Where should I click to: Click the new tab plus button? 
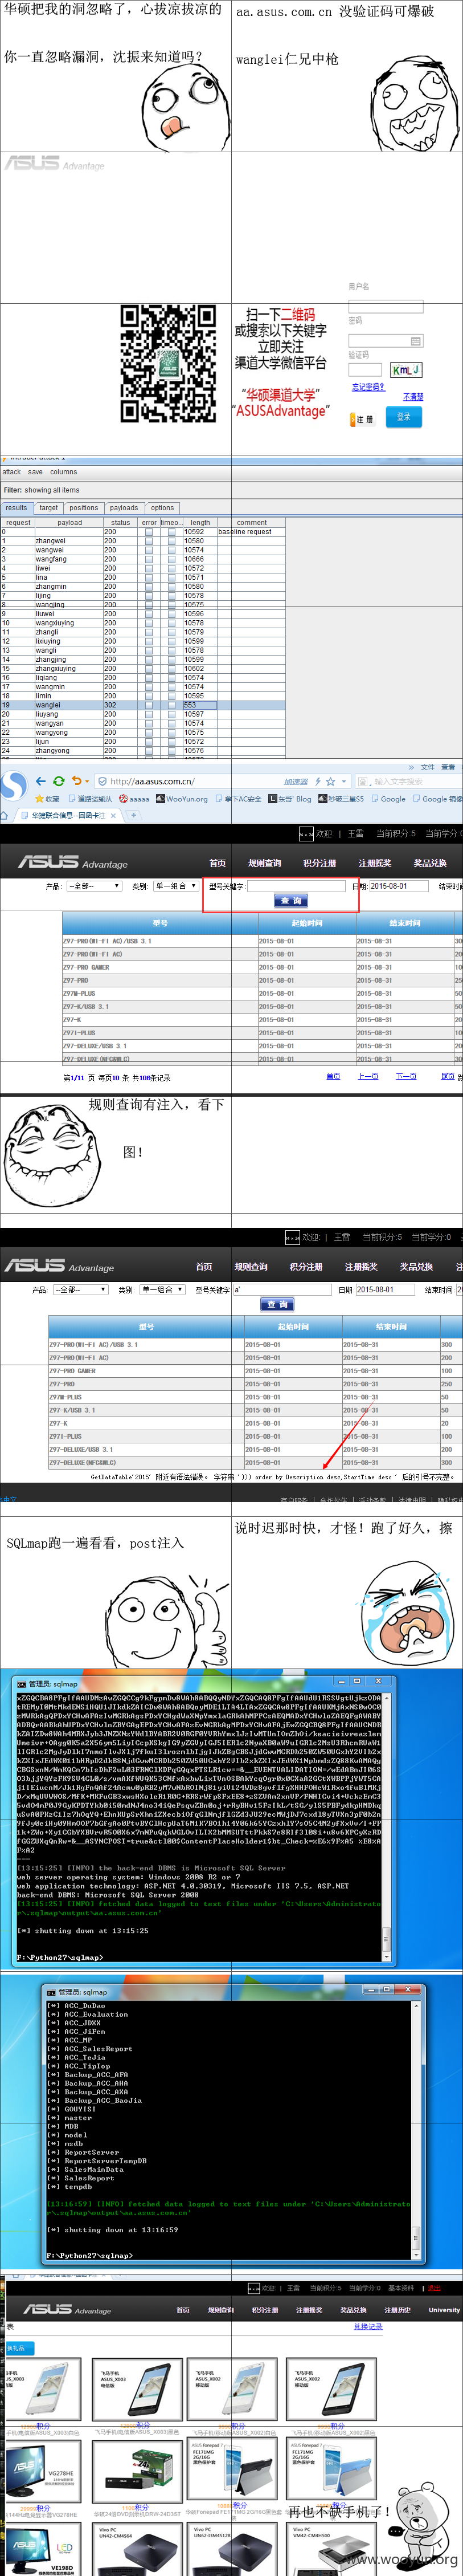[x=133, y=815]
